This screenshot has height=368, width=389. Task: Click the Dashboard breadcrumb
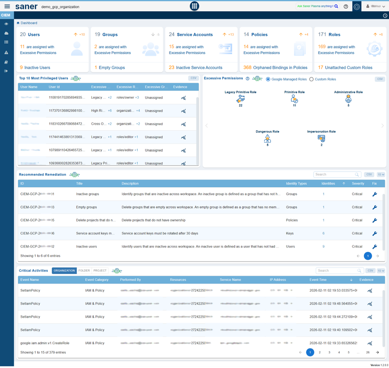[29, 23]
